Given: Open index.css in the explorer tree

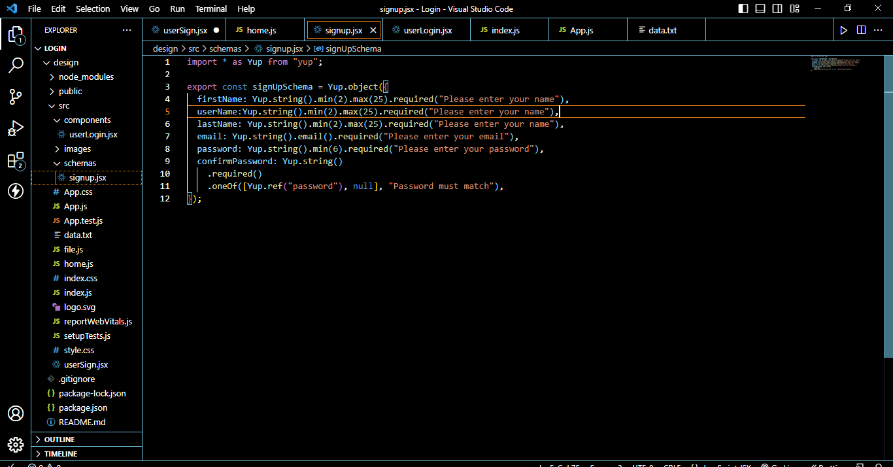Looking at the screenshot, I should [x=86, y=279].
